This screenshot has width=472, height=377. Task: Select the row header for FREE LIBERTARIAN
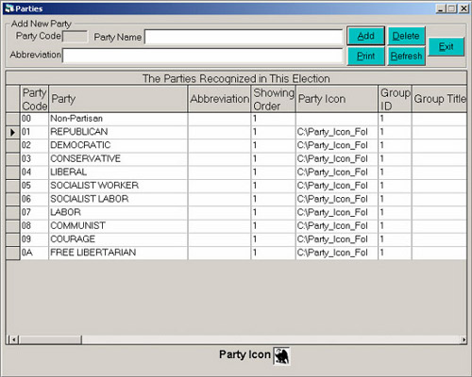click(12, 253)
